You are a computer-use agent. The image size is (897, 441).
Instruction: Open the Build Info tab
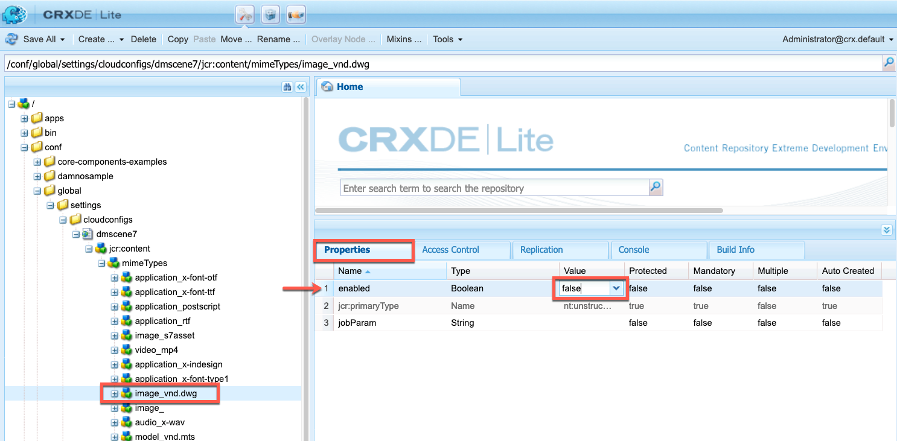[757, 250]
